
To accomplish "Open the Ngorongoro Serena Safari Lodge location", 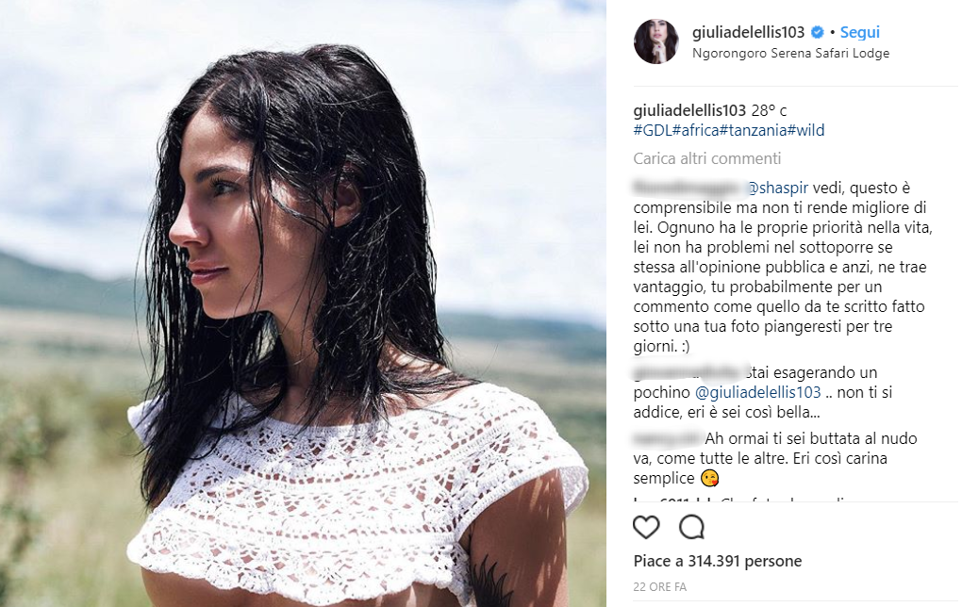I will pyautogui.click(x=790, y=54).
